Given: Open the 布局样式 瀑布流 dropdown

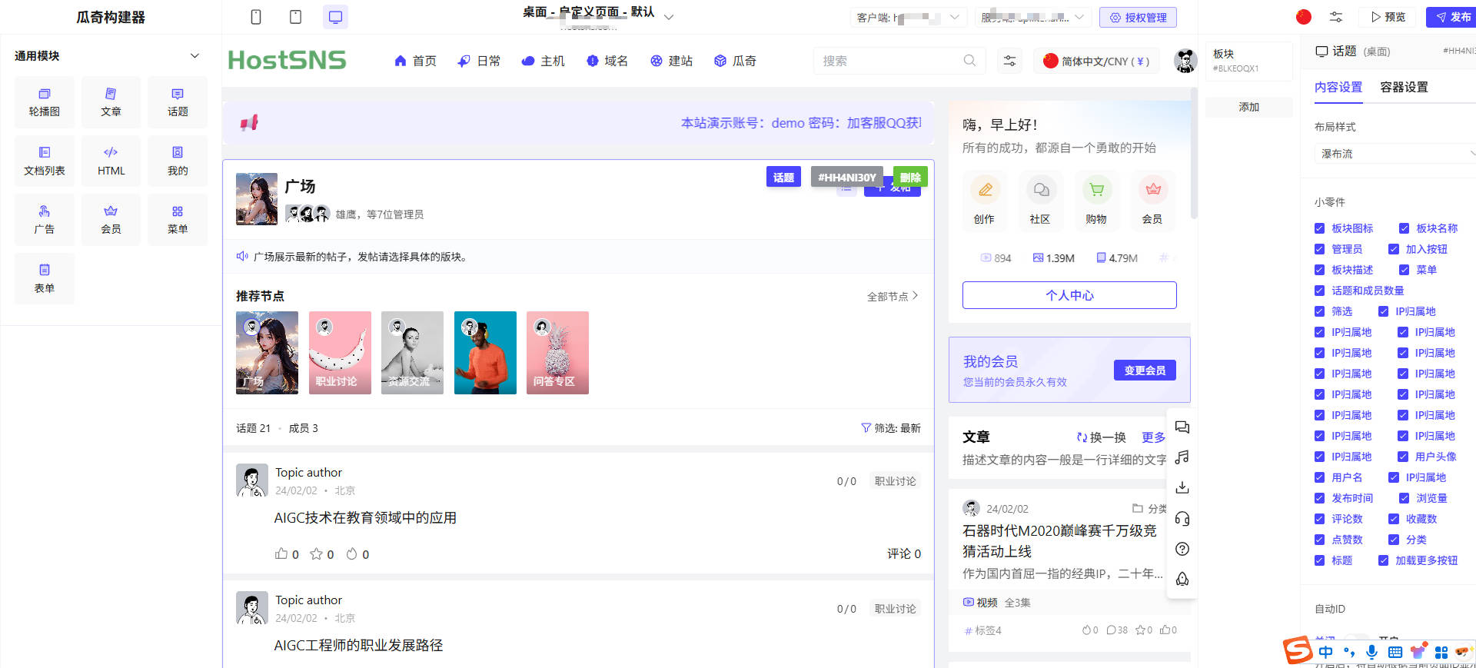Looking at the screenshot, I should tap(1395, 154).
